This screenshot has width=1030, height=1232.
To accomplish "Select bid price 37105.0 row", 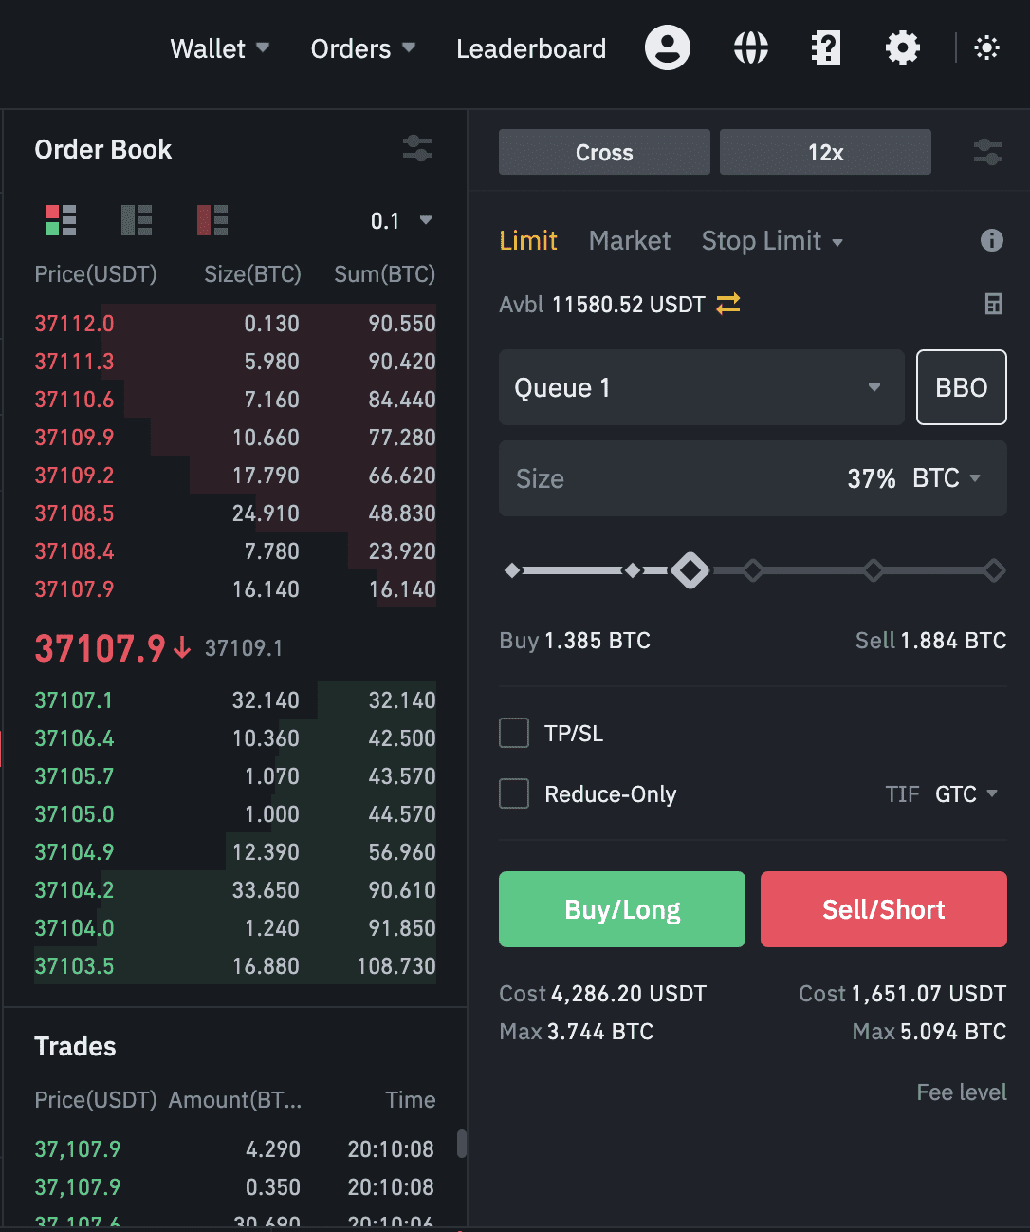I will (235, 814).
